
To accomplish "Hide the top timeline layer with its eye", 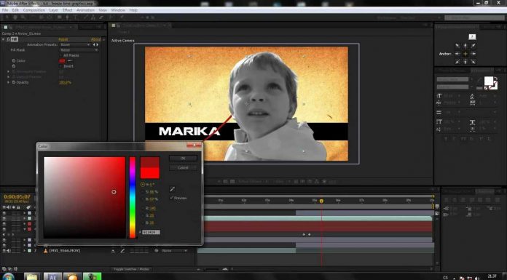I will tap(4, 213).
